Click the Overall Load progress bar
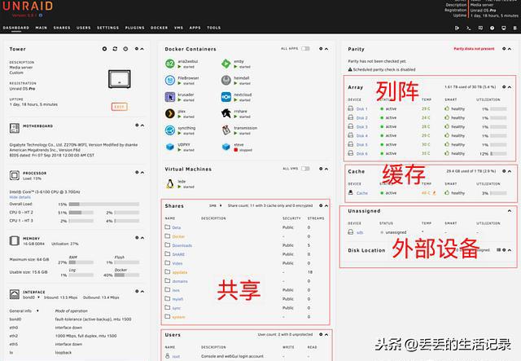Viewport: 521px width, 361px height. coord(104,204)
